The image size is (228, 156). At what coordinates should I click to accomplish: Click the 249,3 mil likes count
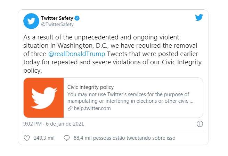pos(44,138)
